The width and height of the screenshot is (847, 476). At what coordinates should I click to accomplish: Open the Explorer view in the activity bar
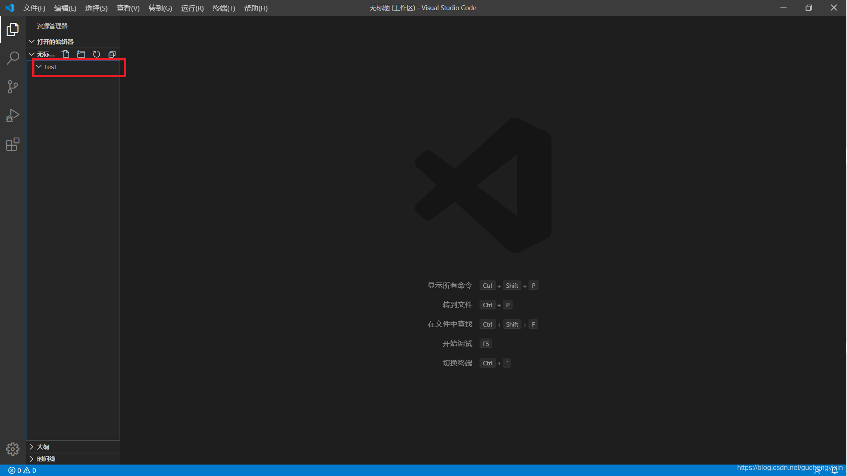(13, 30)
